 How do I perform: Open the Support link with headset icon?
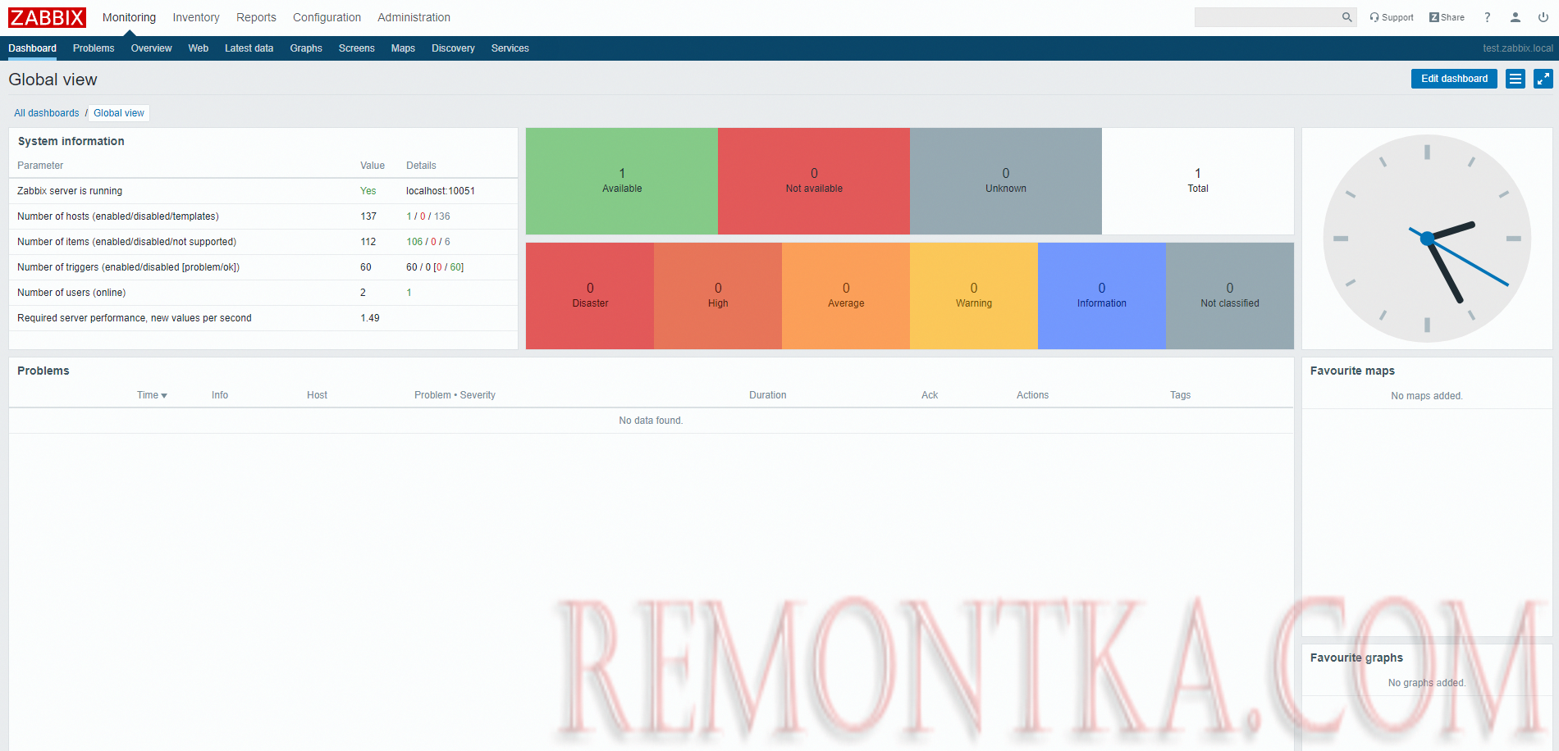pyautogui.click(x=1392, y=17)
